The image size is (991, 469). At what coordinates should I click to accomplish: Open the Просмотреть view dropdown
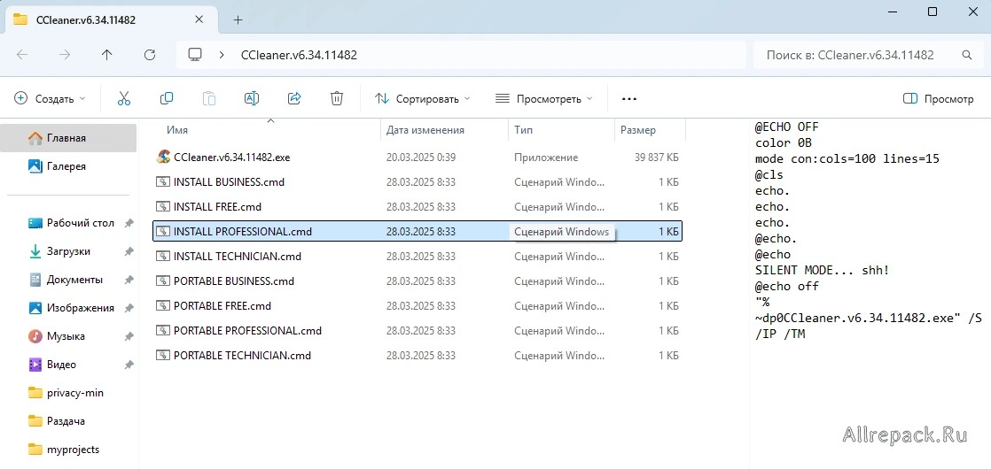click(543, 99)
